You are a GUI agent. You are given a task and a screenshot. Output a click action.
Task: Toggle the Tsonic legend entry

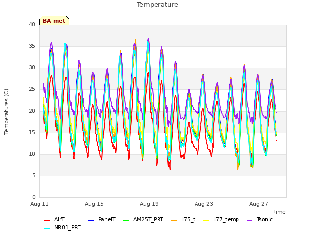260,219
